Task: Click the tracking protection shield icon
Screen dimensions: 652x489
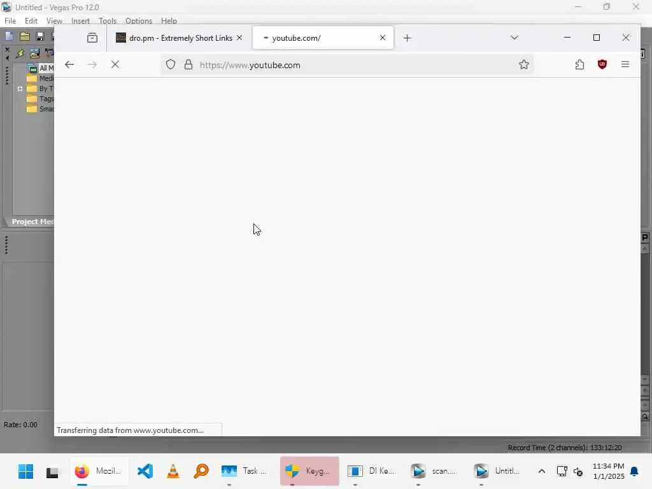Action: point(171,64)
